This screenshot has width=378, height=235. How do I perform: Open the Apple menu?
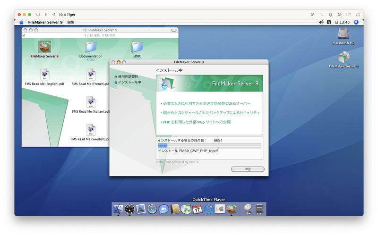[x=21, y=22]
